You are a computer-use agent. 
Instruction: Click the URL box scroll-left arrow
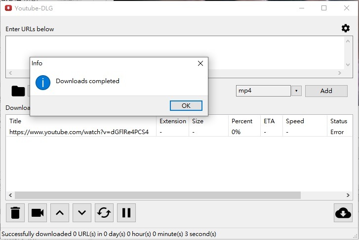(x=10, y=73)
